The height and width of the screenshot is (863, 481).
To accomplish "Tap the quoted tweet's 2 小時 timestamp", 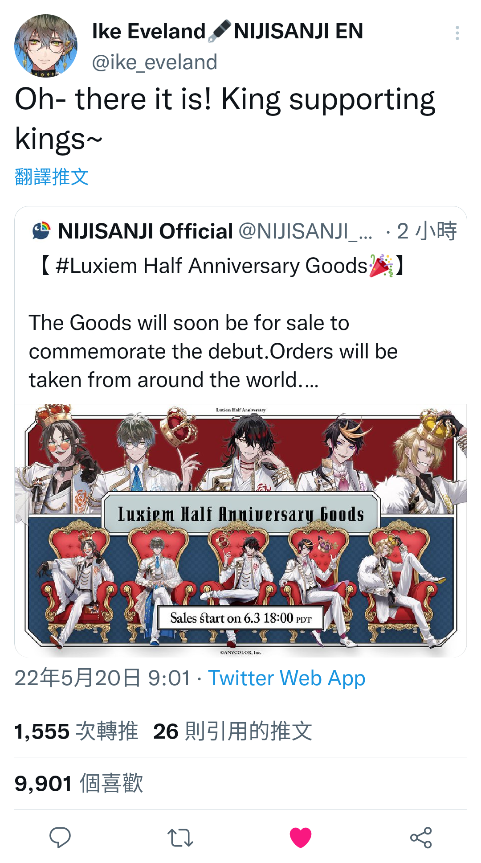I will tap(427, 231).
